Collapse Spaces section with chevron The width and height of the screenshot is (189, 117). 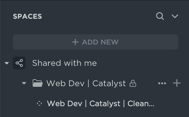[175, 16]
